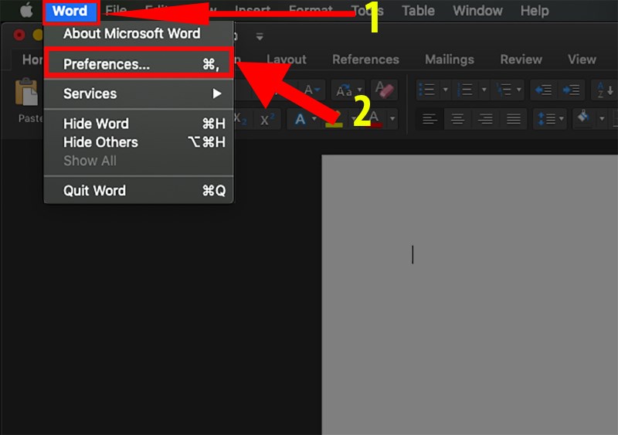Apply a bulleted list
Image resolution: width=618 pixels, height=435 pixels.
427,90
